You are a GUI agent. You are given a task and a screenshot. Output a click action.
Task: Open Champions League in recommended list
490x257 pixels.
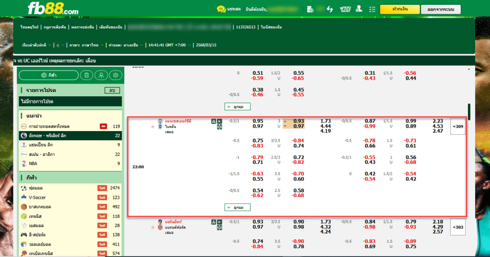tap(70, 145)
